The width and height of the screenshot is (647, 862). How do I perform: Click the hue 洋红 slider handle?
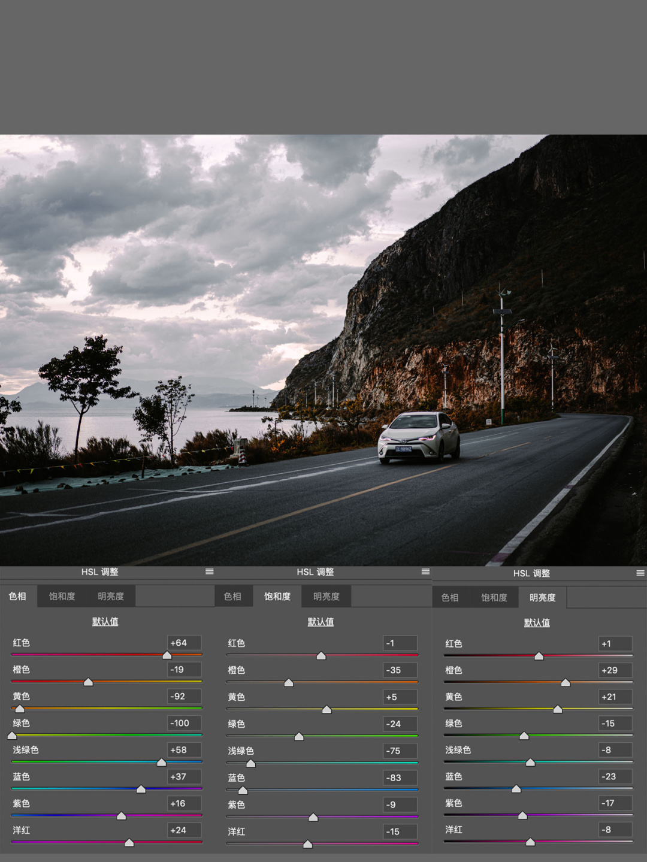(x=129, y=843)
